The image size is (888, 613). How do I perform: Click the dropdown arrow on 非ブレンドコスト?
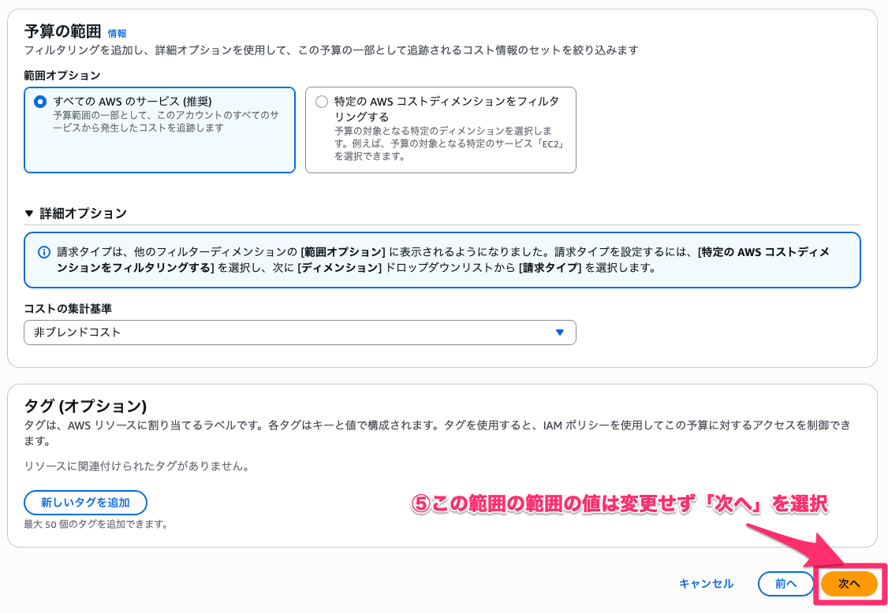click(561, 333)
